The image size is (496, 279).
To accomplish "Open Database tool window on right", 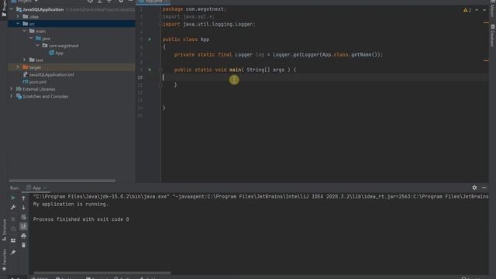I will [x=493, y=36].
